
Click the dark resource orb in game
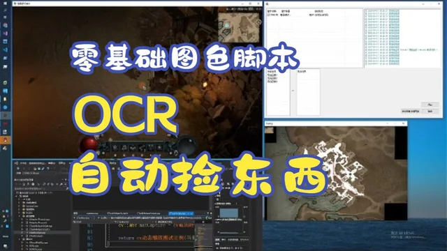pos(186,145)
